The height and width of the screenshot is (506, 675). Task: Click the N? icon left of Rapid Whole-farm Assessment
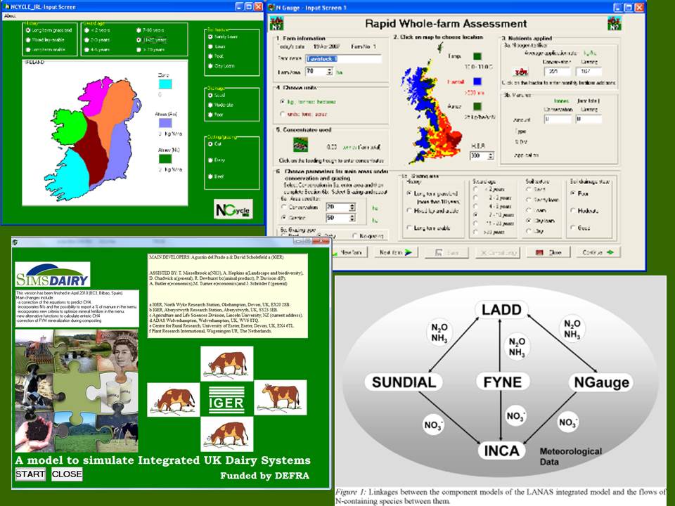(276, 23)
